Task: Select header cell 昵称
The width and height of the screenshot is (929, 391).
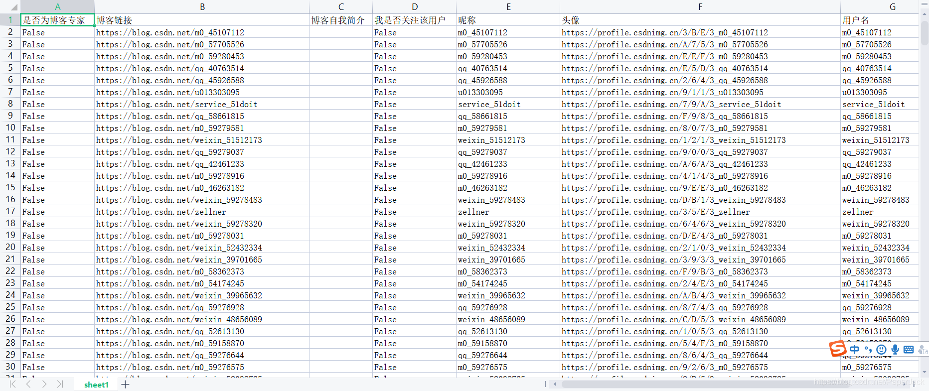Action: [508, 20]
